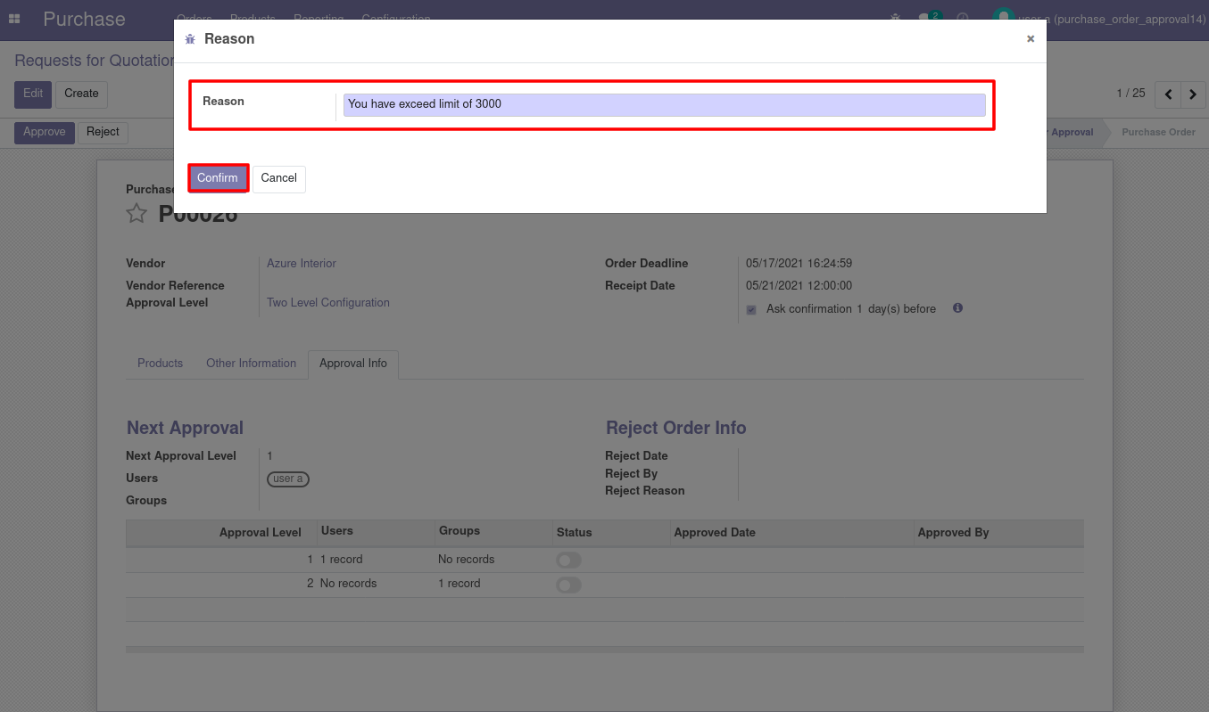Open the activities clock icon
This screenshot has height=712, width=1209.
pos(963,18)
